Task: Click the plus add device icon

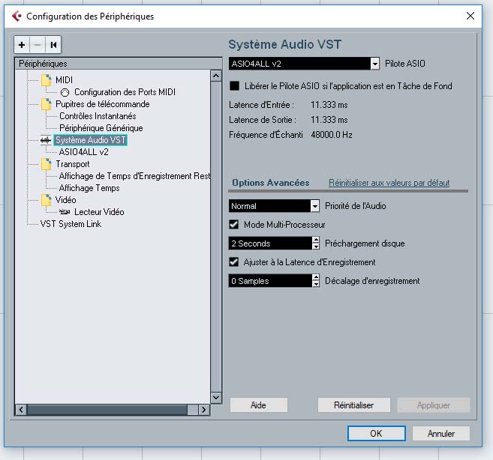Action: coord(23,44)
